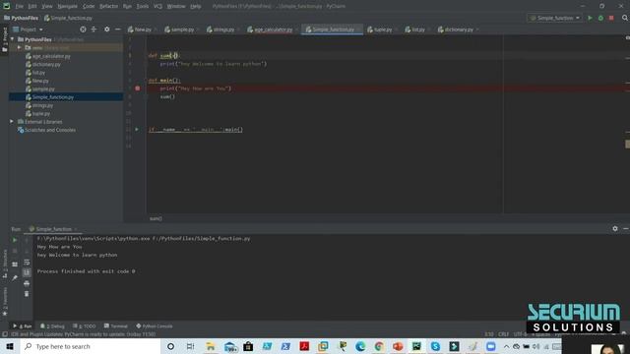
Task: Open the Navigate menu
Action: [67, 6]
